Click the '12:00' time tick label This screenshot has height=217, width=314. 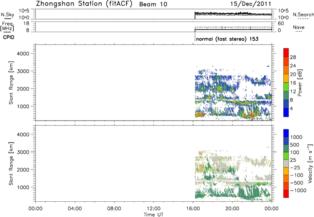pos(153,209)
